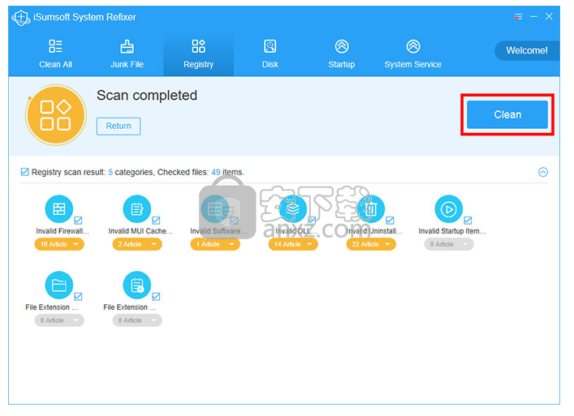Click the first File Extension folder icon
This screenshot has height=416, width=574.
click(x=59, y=285)
